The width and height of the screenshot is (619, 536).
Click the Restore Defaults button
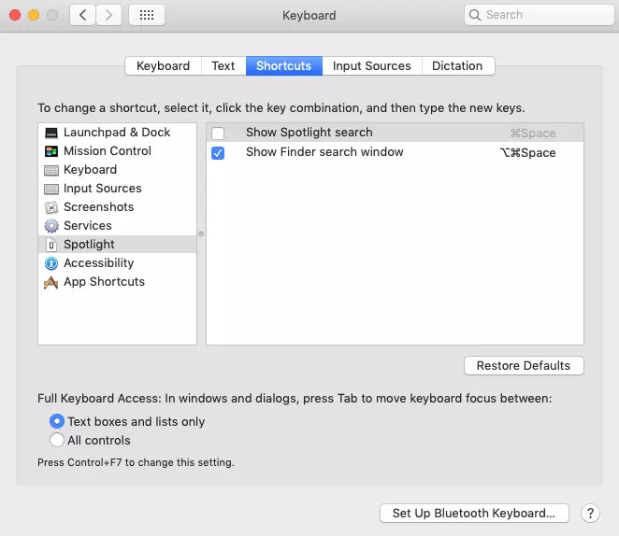pyautogui.click(x=524, y=366)
